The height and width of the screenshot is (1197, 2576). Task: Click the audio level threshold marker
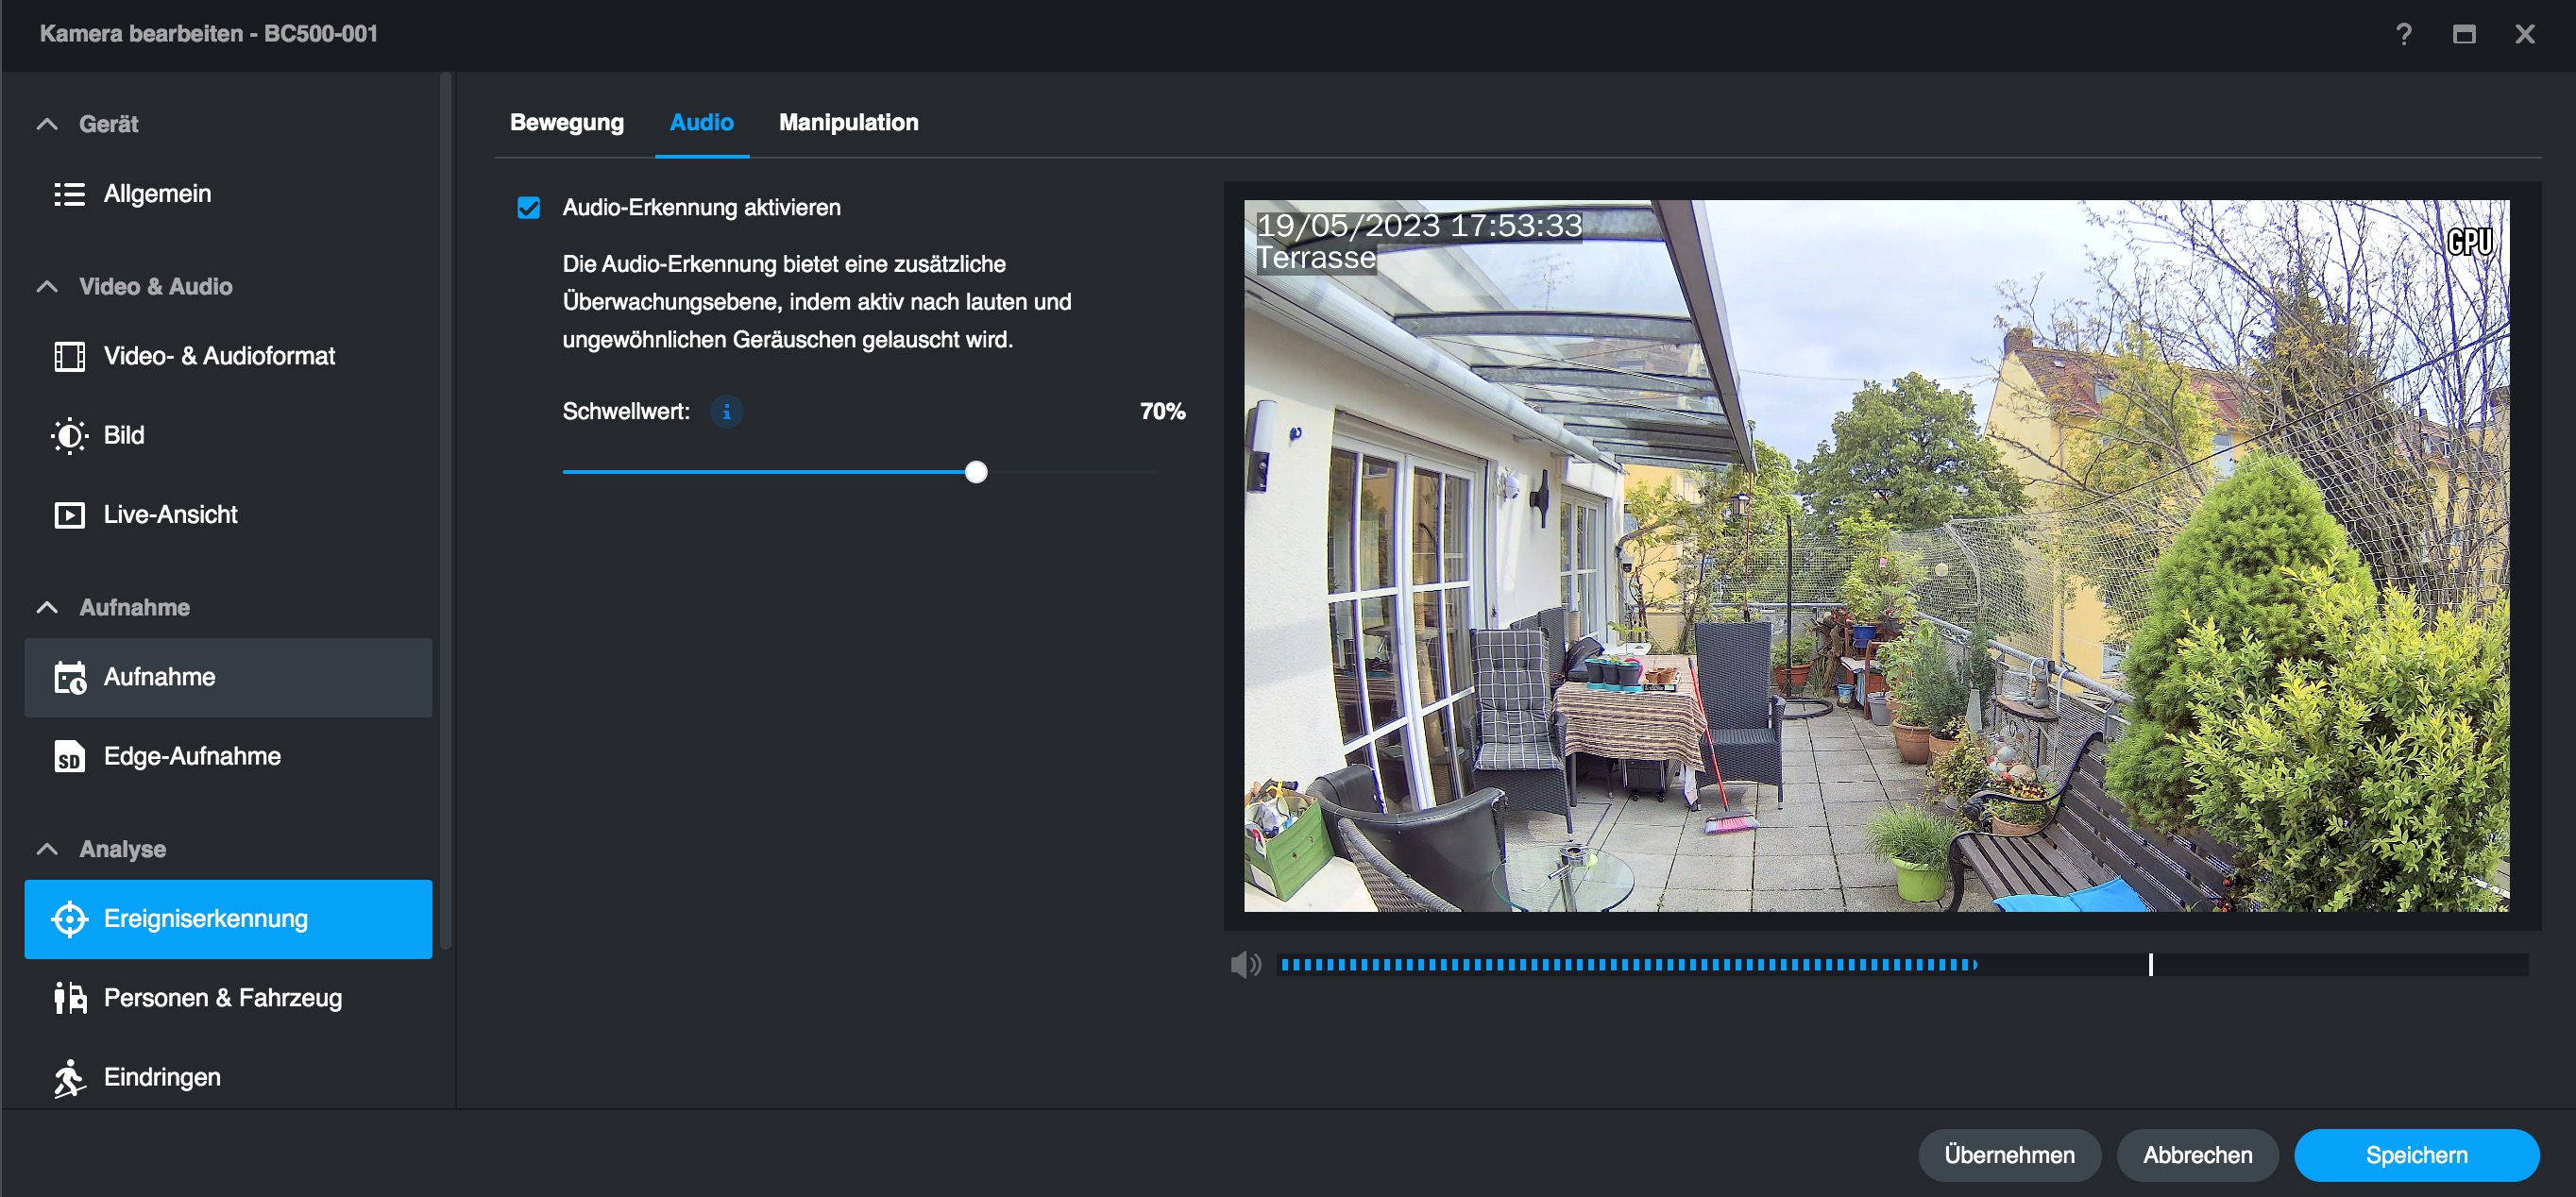[x=2150, y=965]
